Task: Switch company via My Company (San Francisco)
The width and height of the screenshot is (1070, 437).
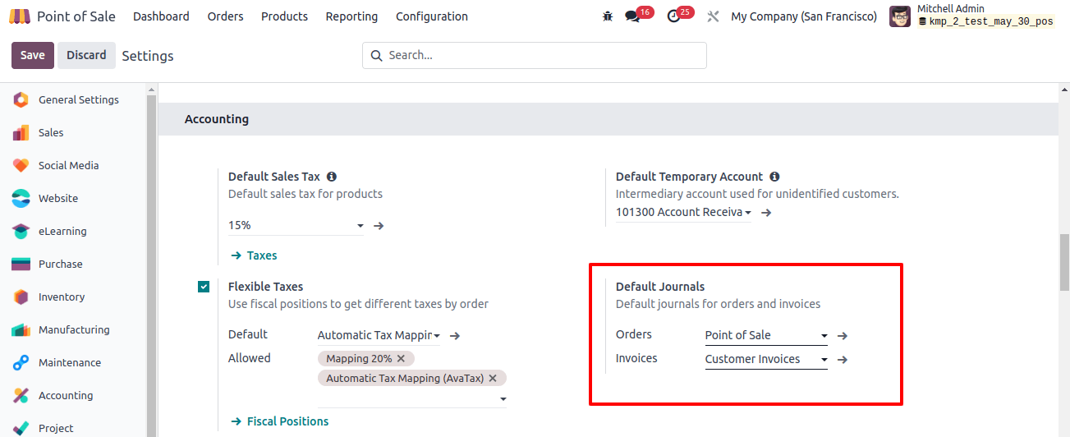Action: coord(804,16)
